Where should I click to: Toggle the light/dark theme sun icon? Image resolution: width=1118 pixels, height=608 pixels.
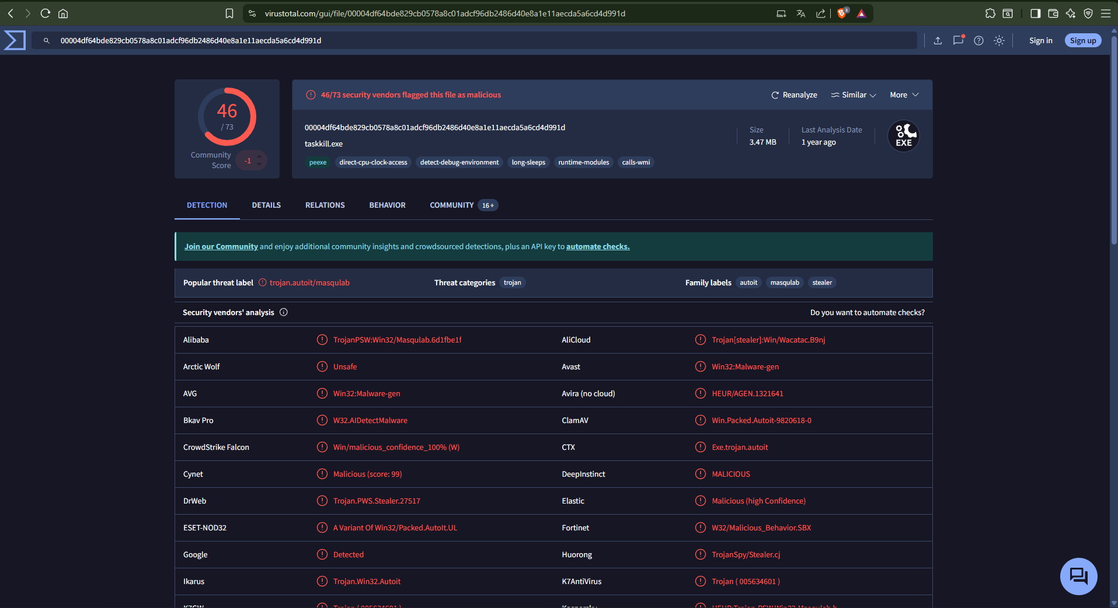click(999, 40)
